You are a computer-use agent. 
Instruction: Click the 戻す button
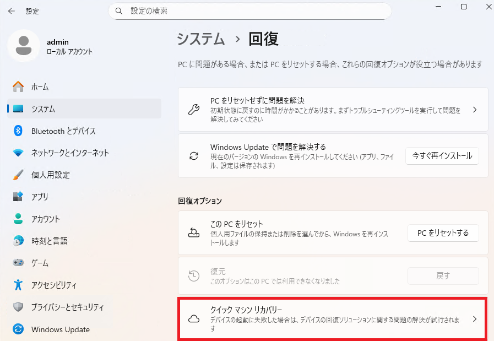click(x=443, y=276)
